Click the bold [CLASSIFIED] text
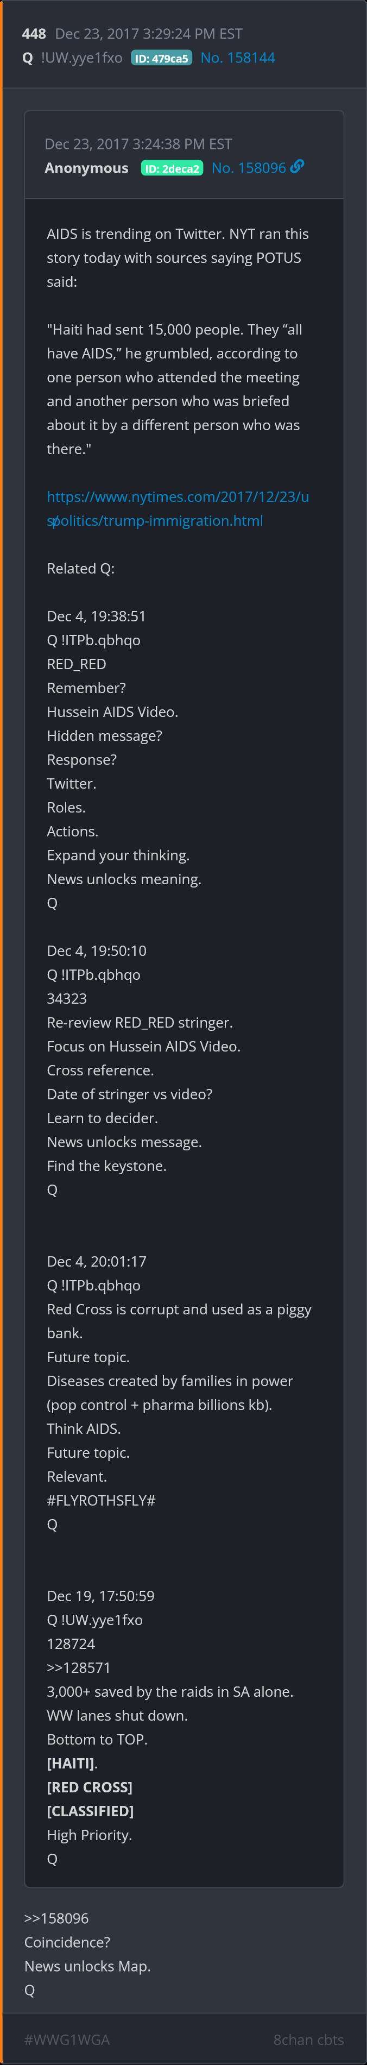The width and height of the screenshot is (367, 2065). tap(90, 1811)
